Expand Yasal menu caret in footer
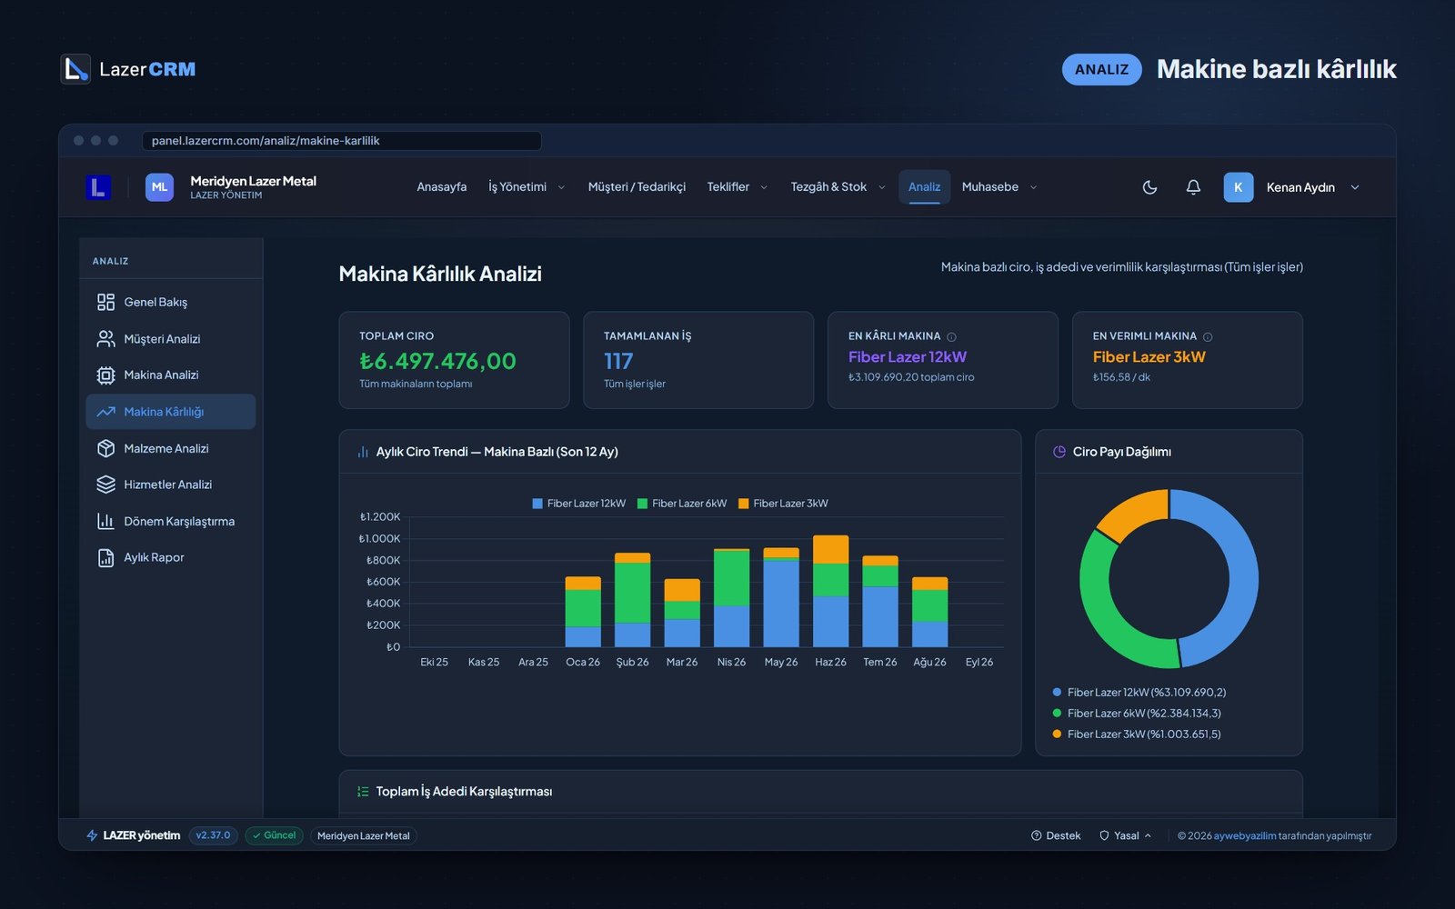Viewport: 1455px width, 909px height. [1148, 835]
